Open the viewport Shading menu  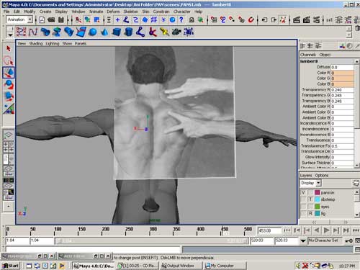[x=36, y=43]
